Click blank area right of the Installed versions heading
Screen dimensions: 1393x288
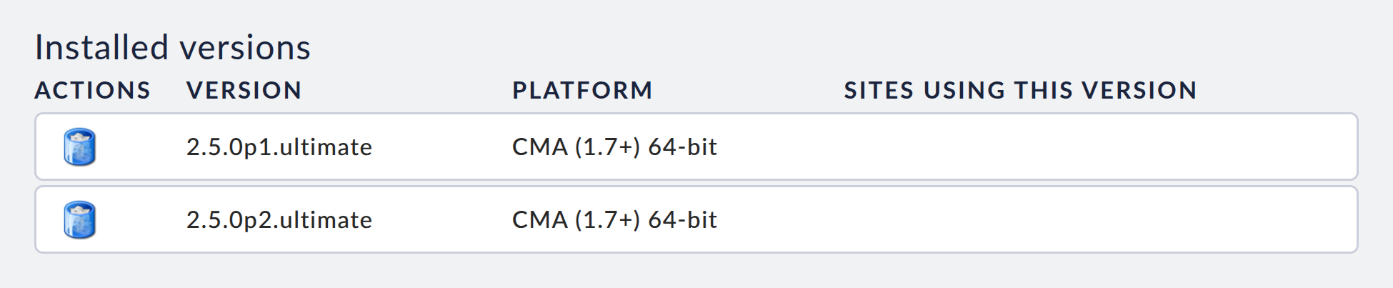[786, 48]
